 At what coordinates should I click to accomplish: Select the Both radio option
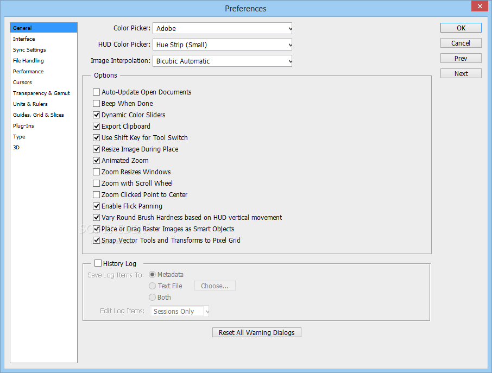(152, 297)
